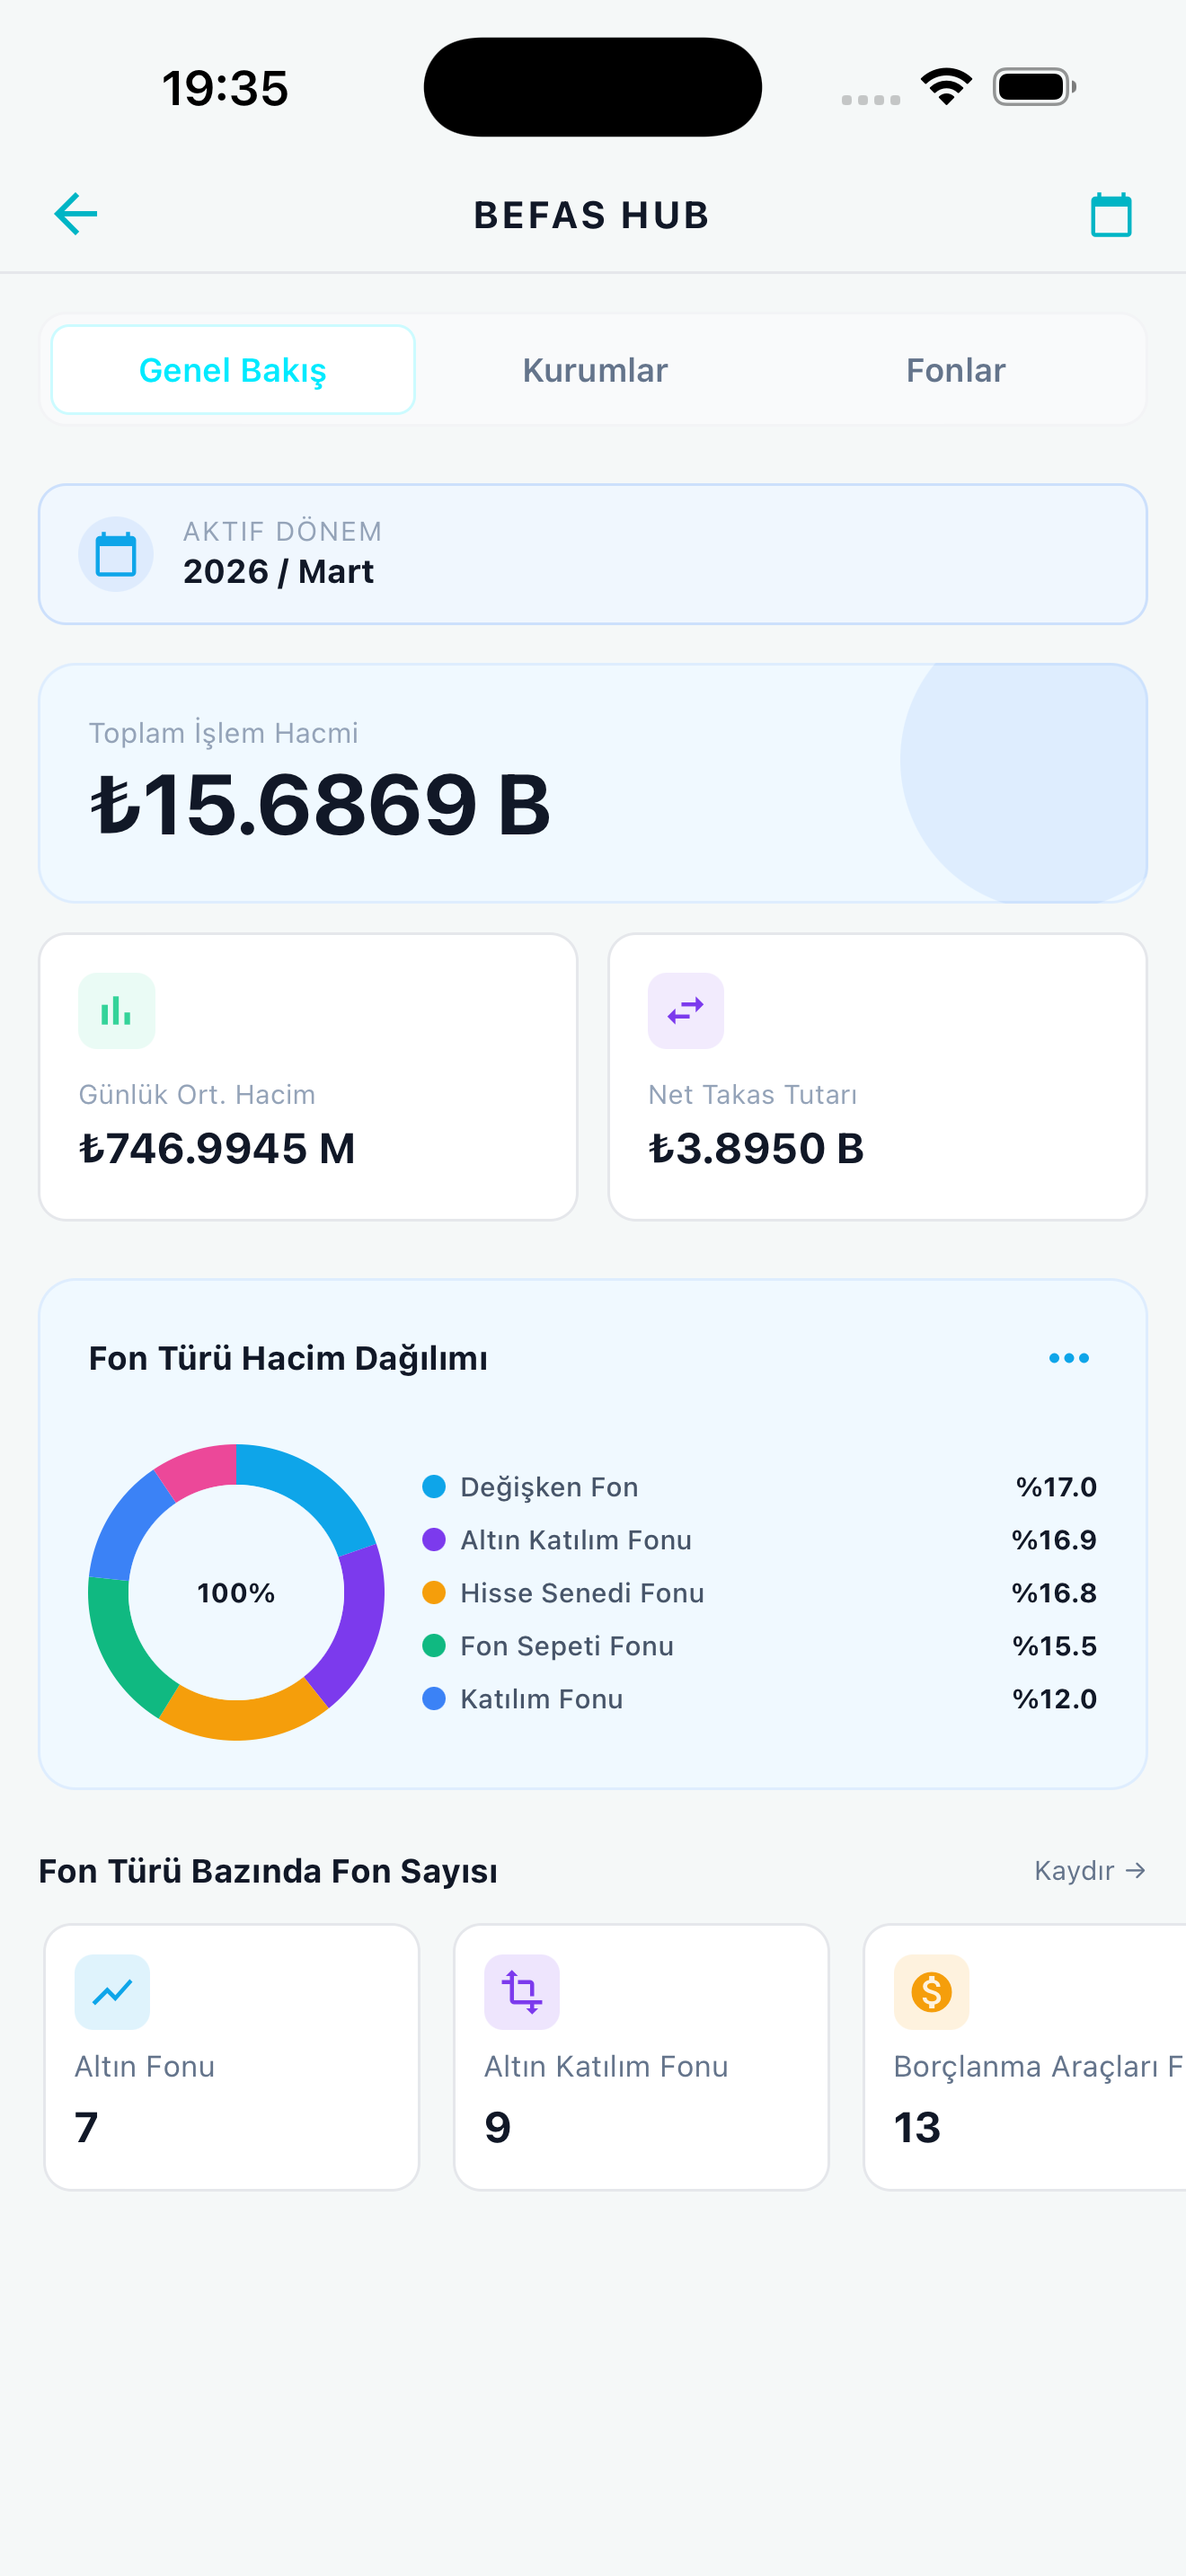Open the three-dot chart options menu
This screenshot has height=2576, width=1186.
click(x=1069, y=1358)
